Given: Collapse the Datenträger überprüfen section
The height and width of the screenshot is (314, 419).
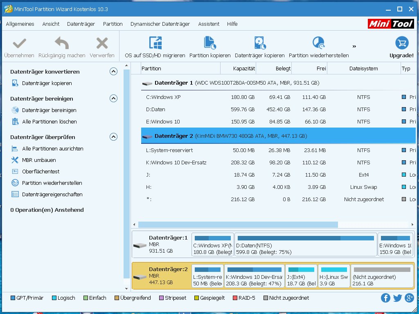Looking at the screenshot, I should 114,137.
